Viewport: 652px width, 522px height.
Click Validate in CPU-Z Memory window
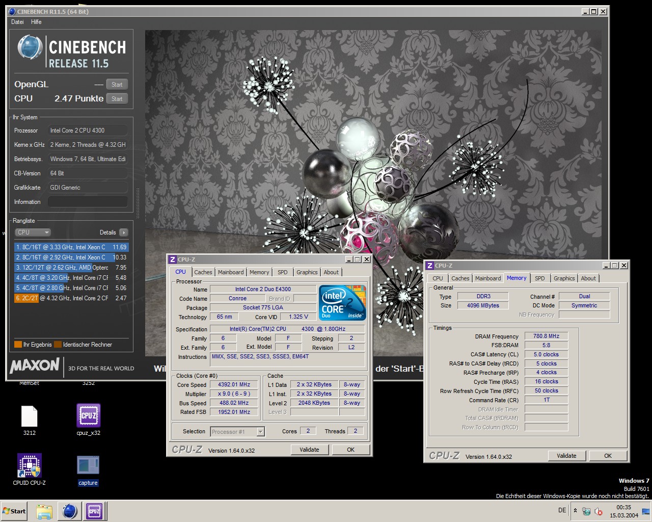pos(566,456)
